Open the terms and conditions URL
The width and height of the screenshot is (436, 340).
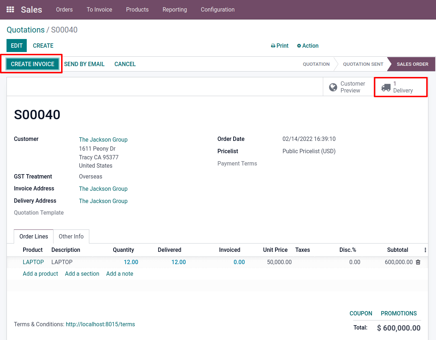pyautogui.click(x=100, y=324)
